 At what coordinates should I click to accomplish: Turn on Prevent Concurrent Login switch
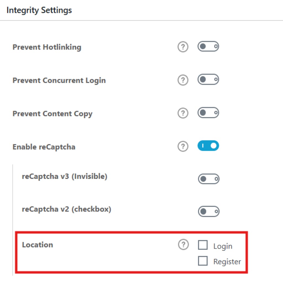208,79
